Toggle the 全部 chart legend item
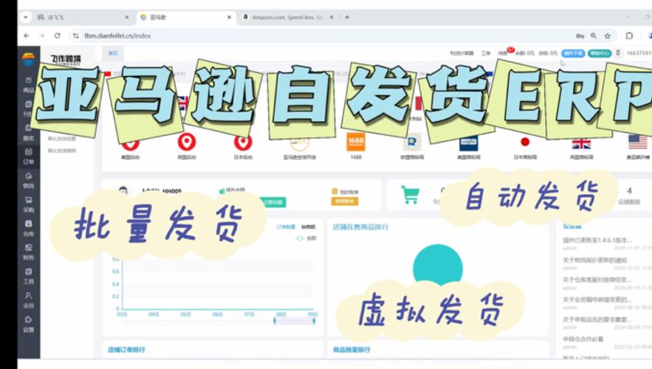 coord(306,238)
